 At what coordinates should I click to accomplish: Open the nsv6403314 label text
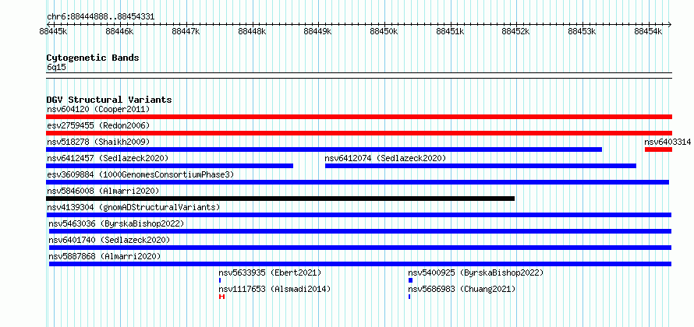[667, 142]
